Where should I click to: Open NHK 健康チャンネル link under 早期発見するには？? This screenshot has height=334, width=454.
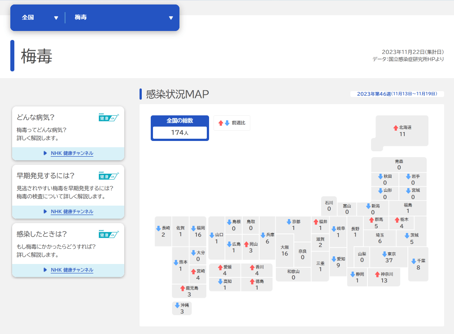coord(72,211)
